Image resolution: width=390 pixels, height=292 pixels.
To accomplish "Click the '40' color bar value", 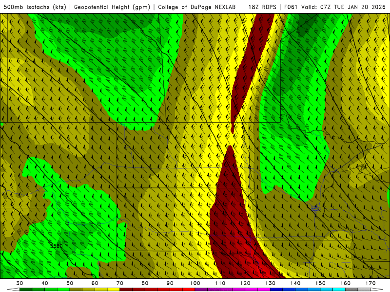I will pyautogui.click(x=45, y=283).
